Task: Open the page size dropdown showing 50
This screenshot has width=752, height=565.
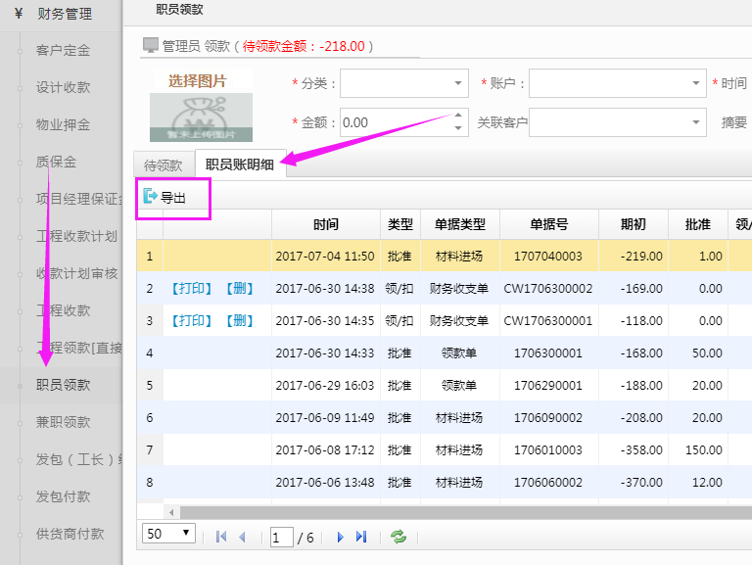Action: pyautogui.click(x=169, y=534)
